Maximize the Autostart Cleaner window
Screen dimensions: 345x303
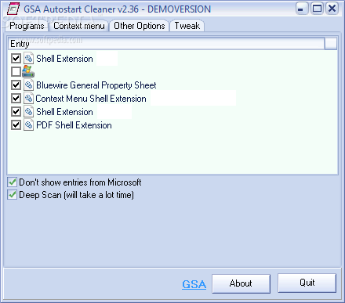point(317,9)
